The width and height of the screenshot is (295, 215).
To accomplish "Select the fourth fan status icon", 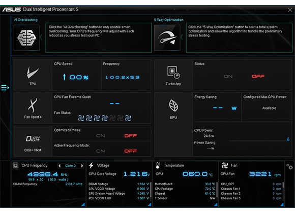I will (105, 118).
